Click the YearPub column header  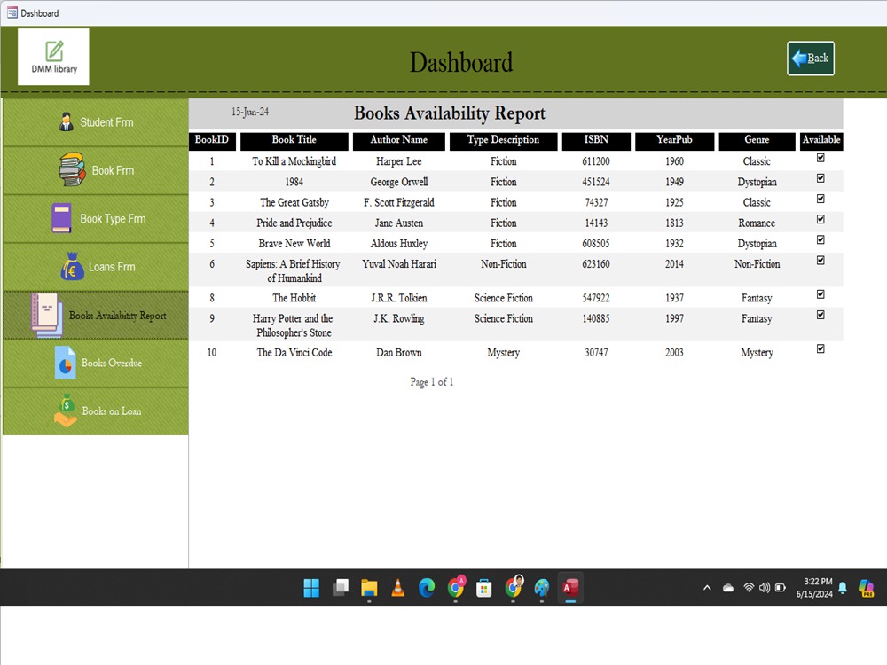(x=674, y=140)
